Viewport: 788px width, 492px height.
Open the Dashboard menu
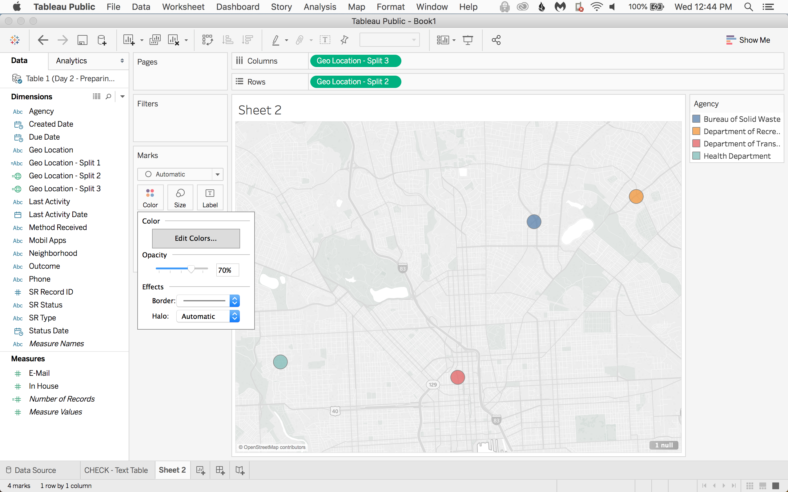238,7
